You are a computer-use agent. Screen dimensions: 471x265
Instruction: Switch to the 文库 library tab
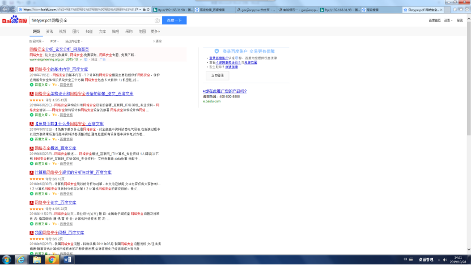pos(103,32)
